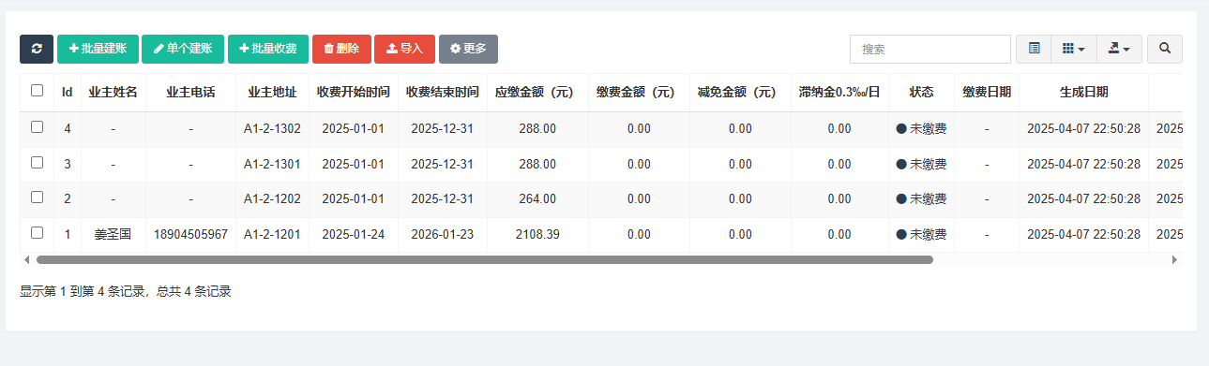
Task: Click the 缴费日期 column header
Action: [987, 93]
